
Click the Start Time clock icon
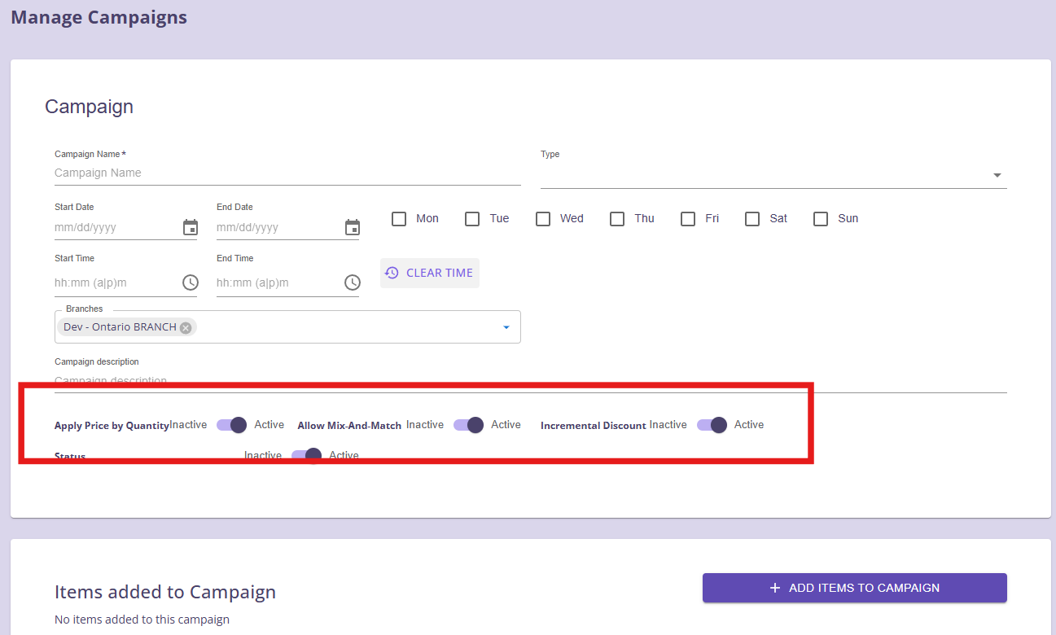point(190,282)
